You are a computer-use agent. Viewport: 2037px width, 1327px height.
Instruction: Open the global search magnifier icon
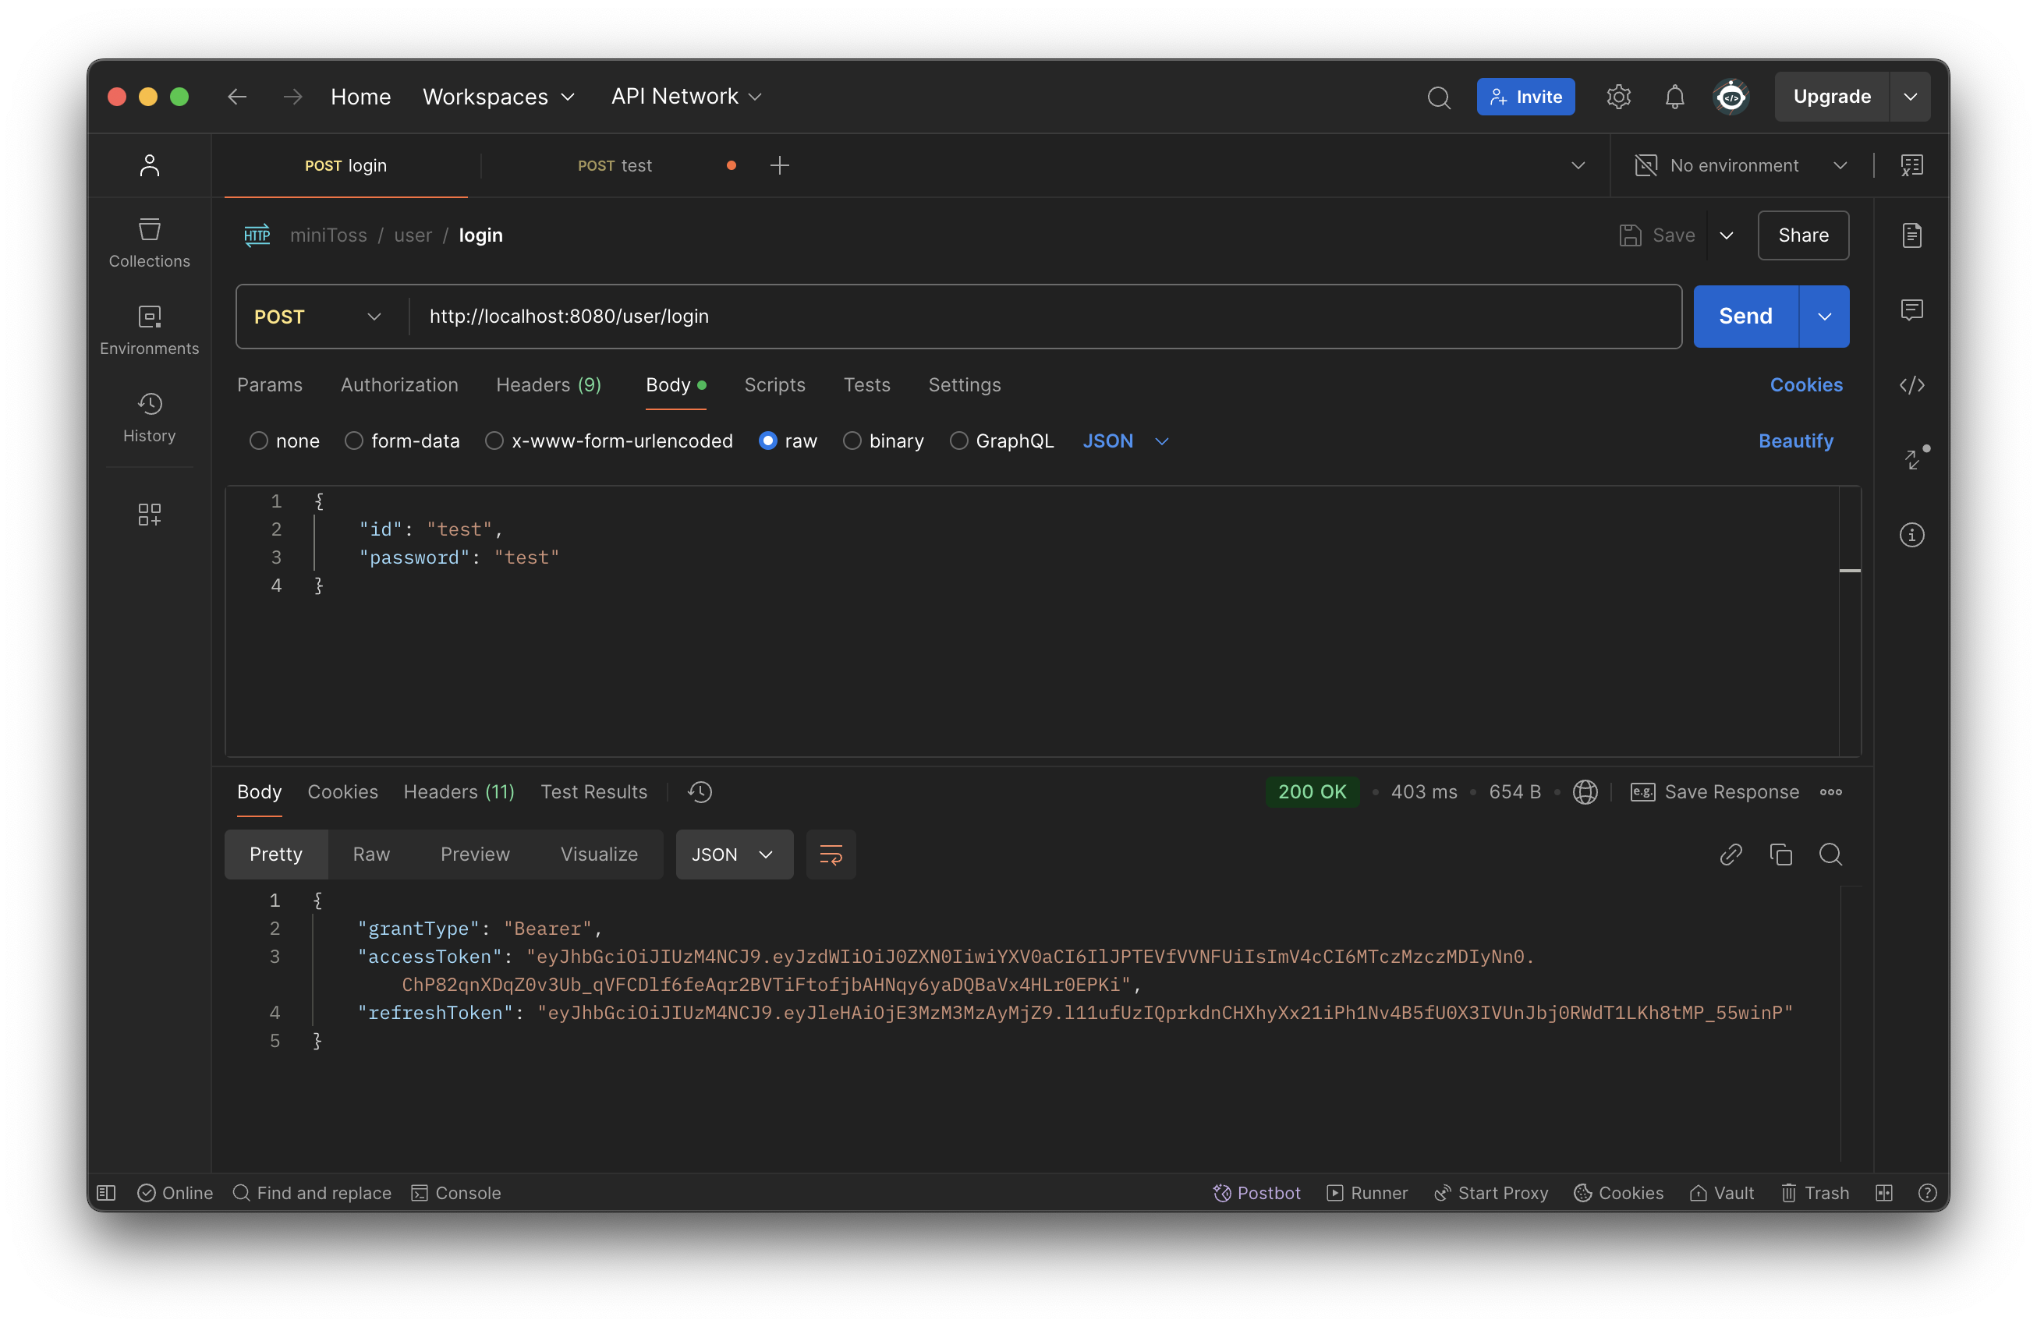1439,97
